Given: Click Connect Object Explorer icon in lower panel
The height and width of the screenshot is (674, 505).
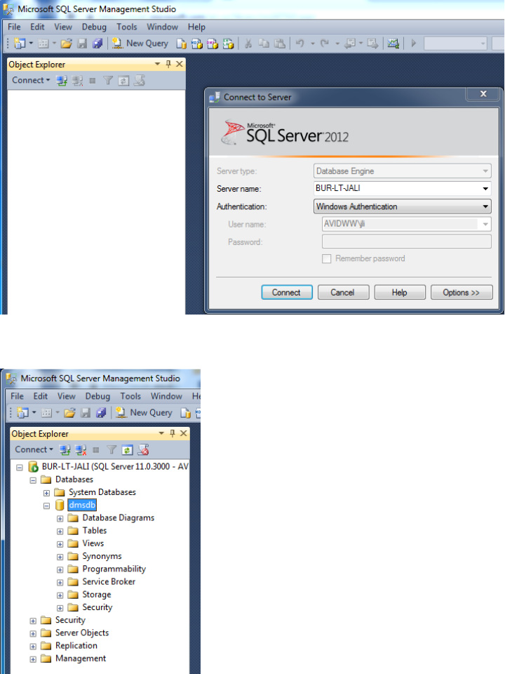Looking at the screenshot, I should [x=65, y=449].
